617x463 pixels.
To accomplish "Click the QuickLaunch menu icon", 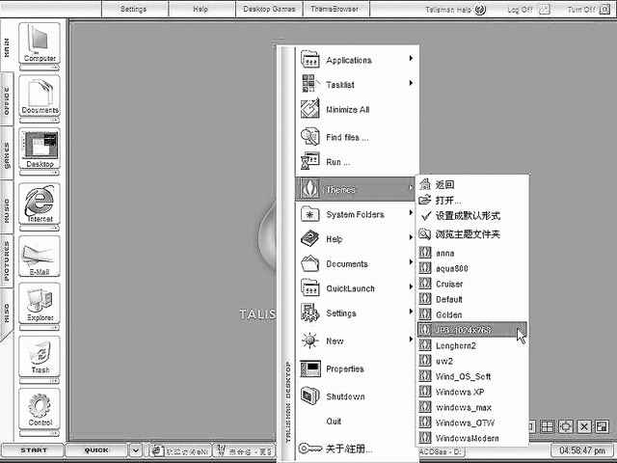I will click(310, 287).
